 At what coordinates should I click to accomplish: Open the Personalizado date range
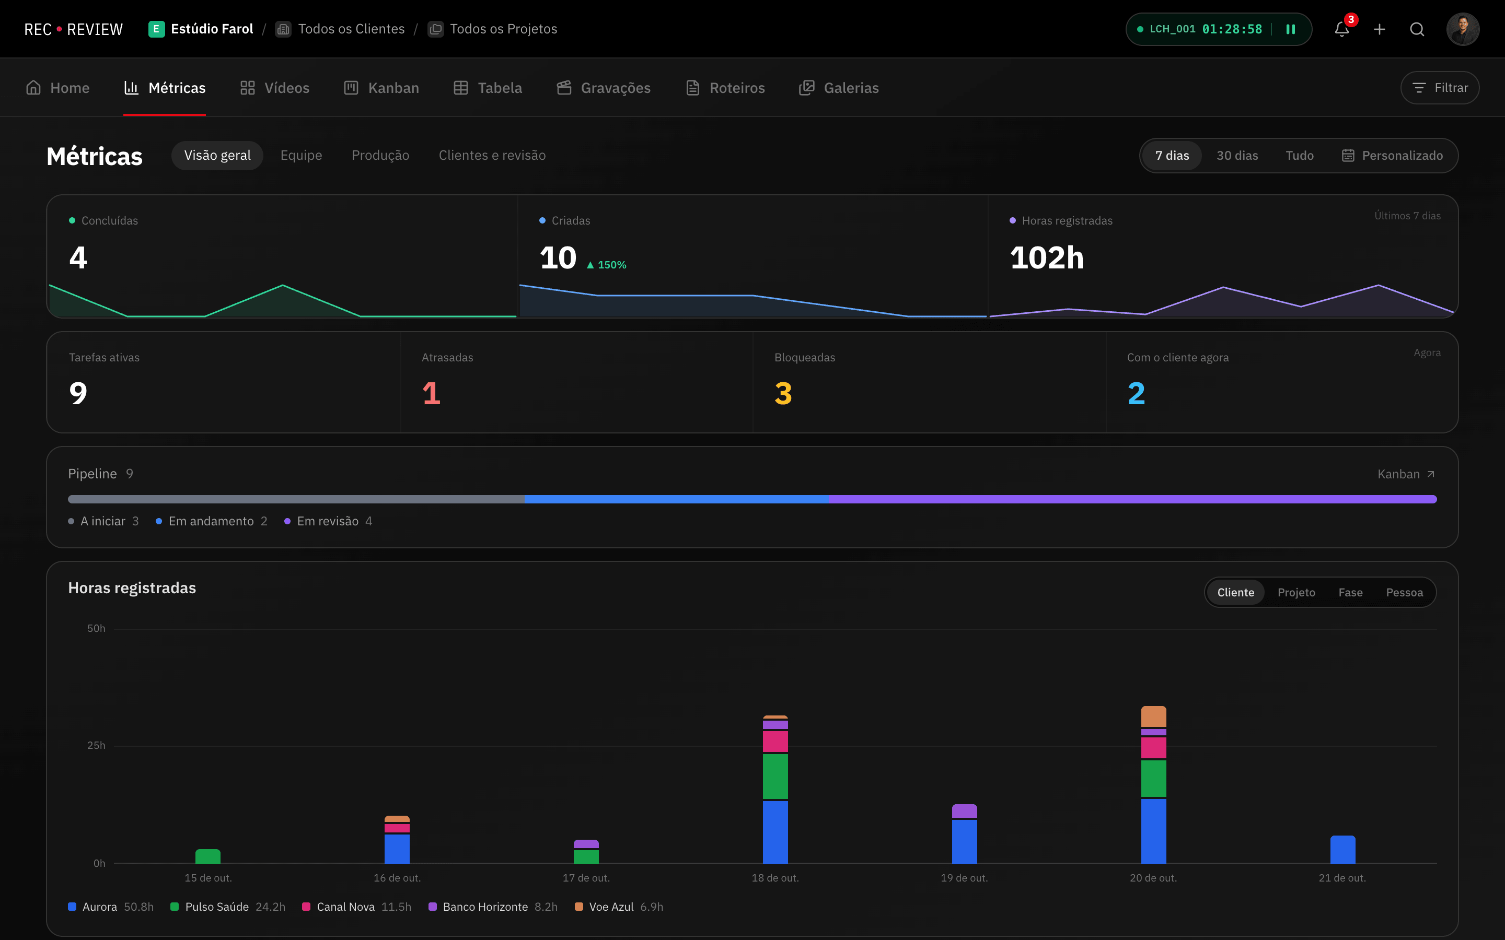[1392, 156]
